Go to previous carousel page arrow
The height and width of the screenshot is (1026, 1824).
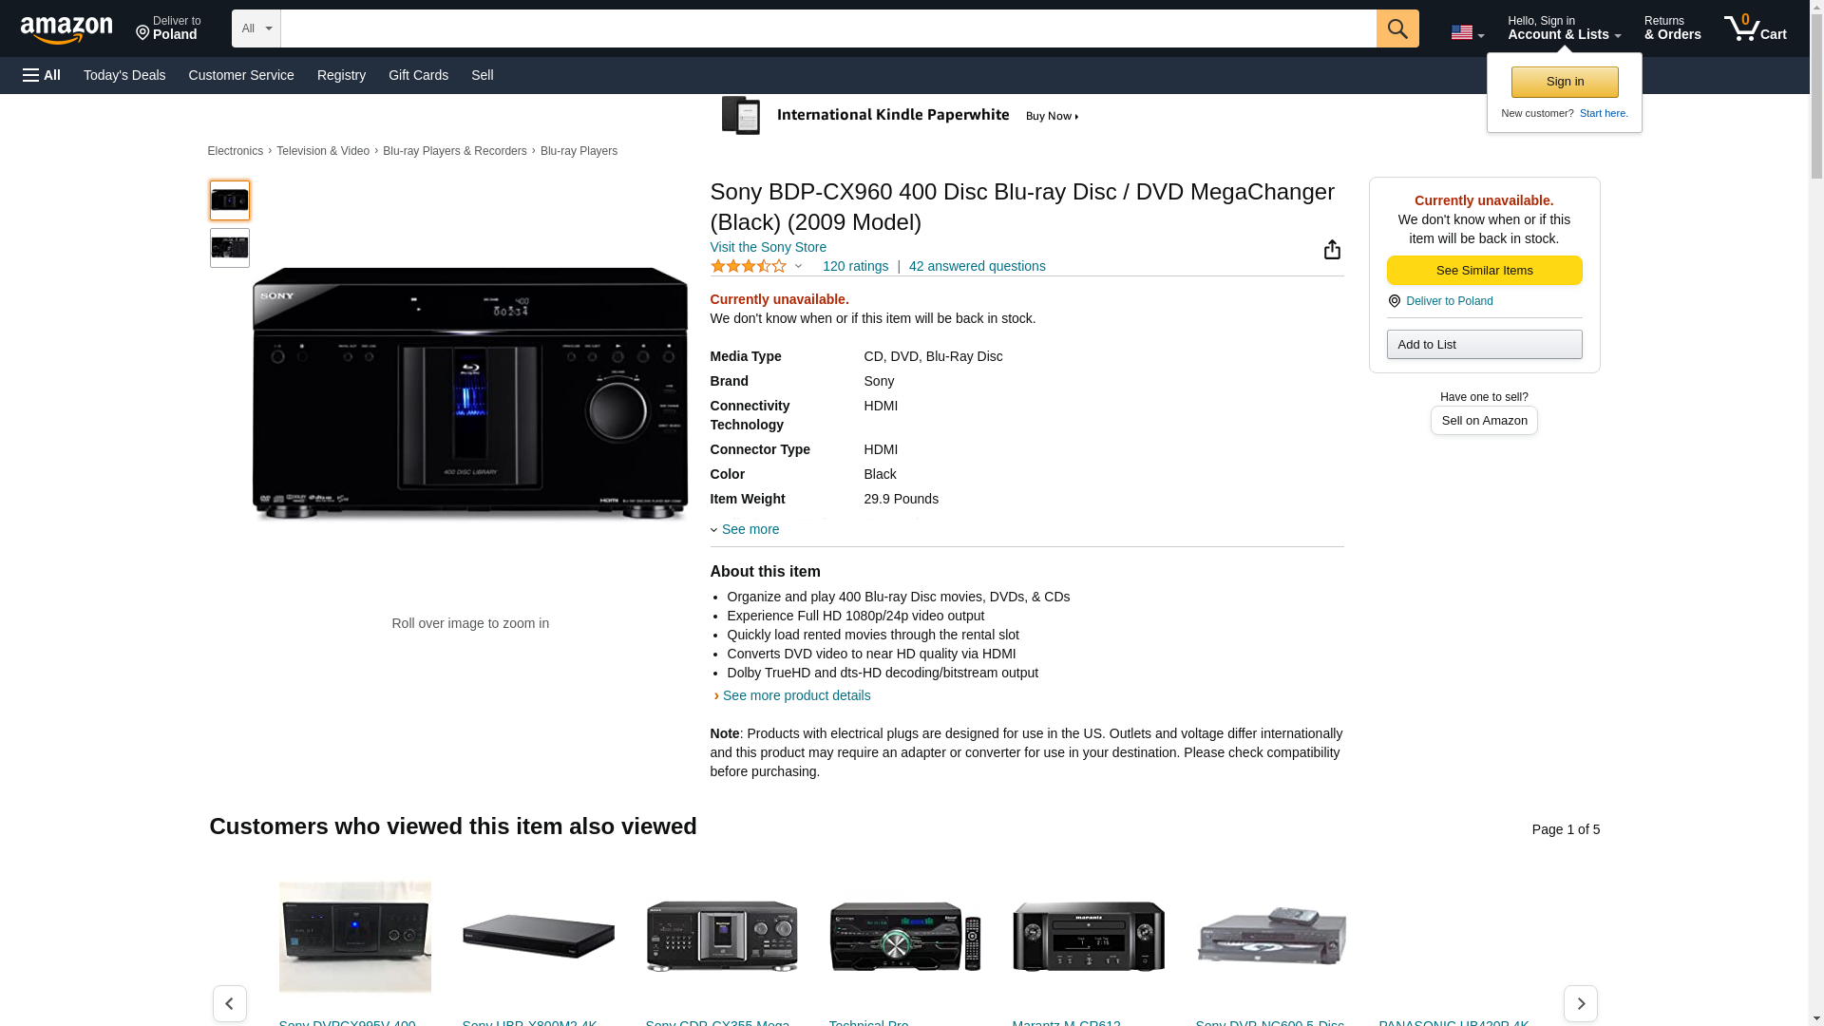(229, 1003)
